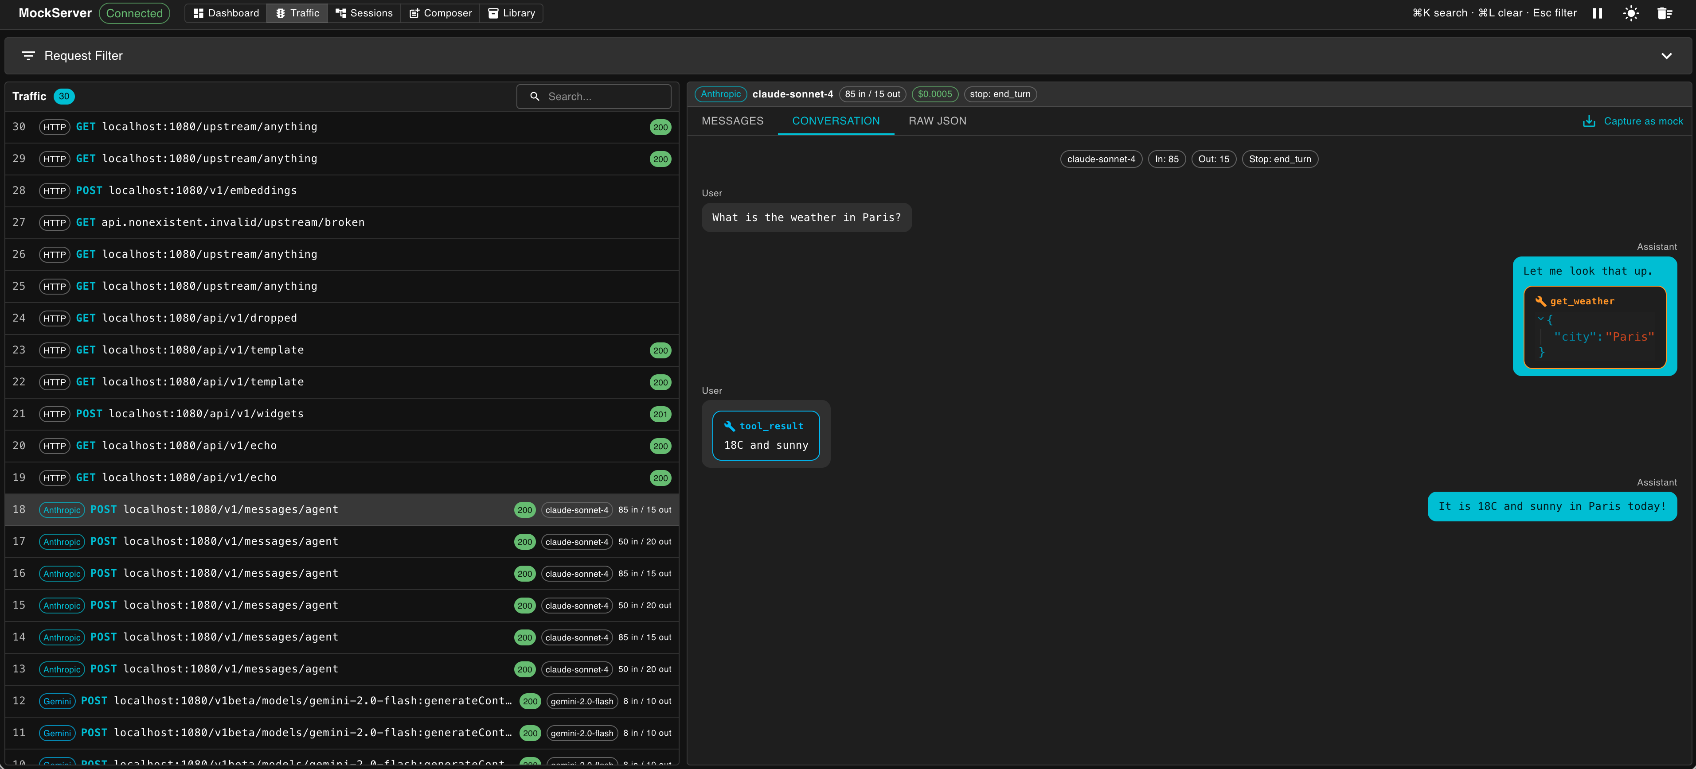This screenshot has height=769, width=1696.
Task: Click the Library archive icon
Action: click(493, 13)
